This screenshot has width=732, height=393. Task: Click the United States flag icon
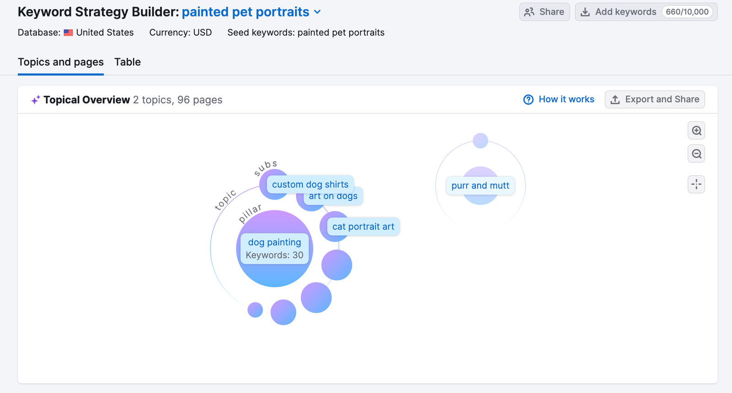(68, 33)
